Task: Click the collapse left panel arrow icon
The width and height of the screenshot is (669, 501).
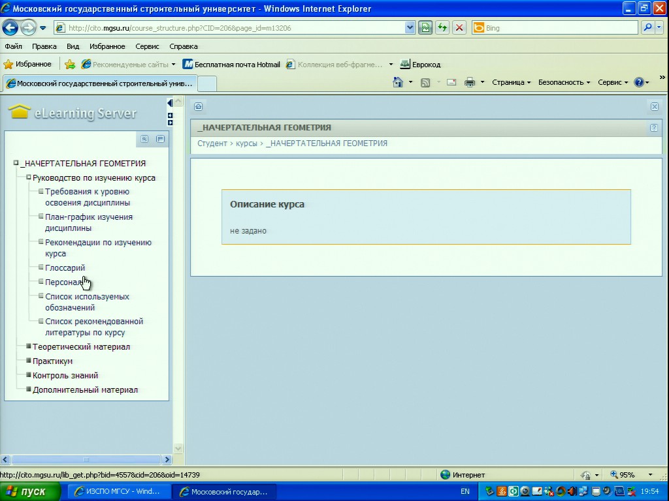Action: pos(170,102)
